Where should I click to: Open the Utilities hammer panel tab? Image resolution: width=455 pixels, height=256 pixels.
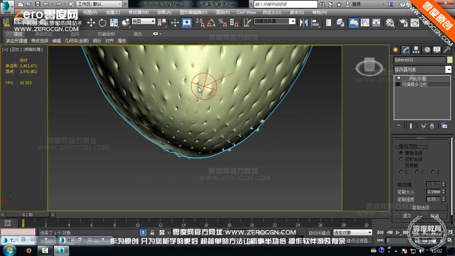point(447,50)
